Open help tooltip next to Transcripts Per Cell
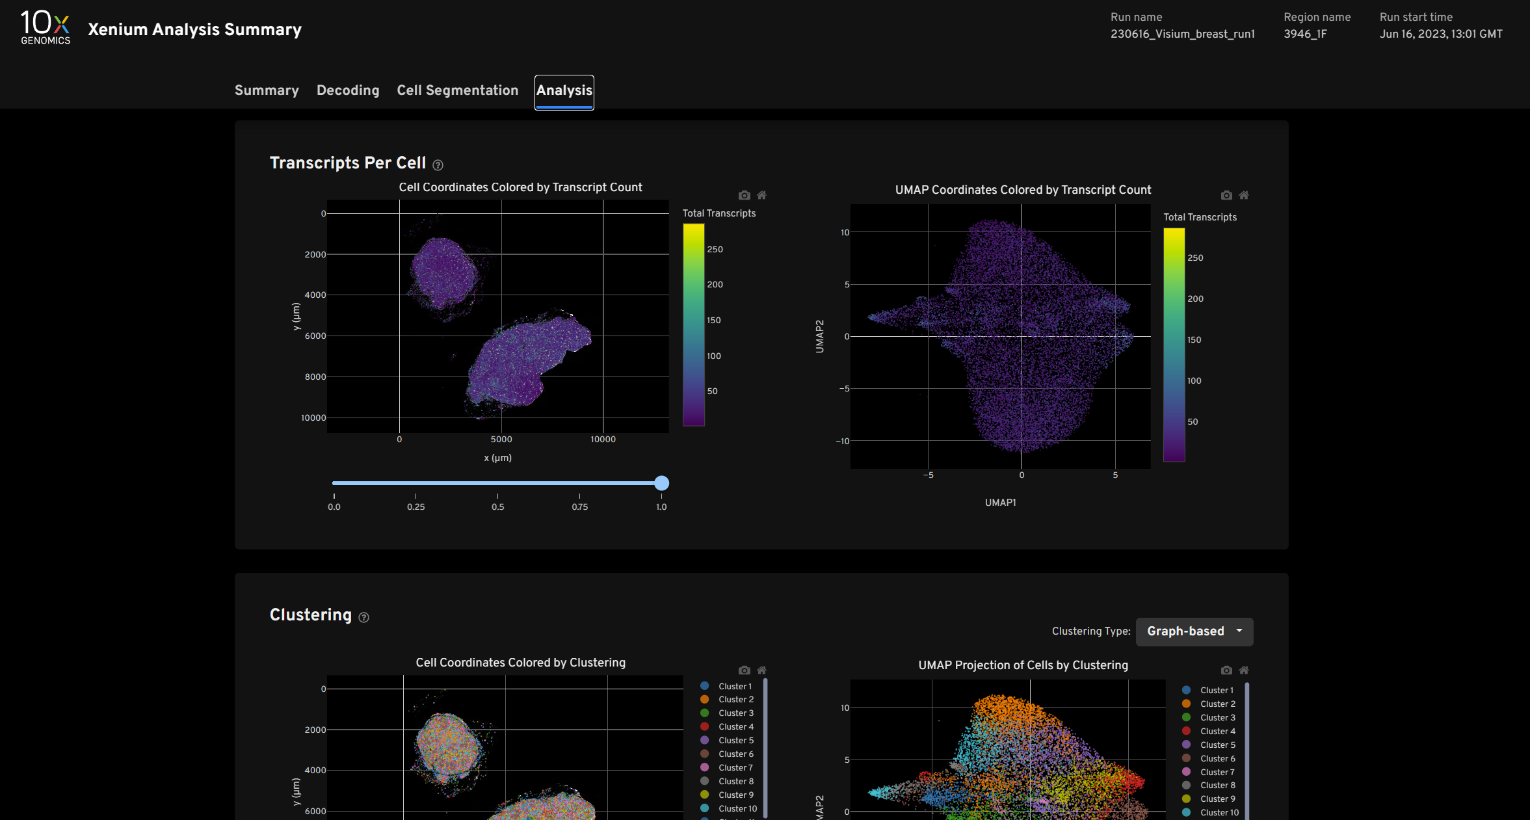Image resolution: width=1530 pixels, height=820 pixels. tap(438, 165)
